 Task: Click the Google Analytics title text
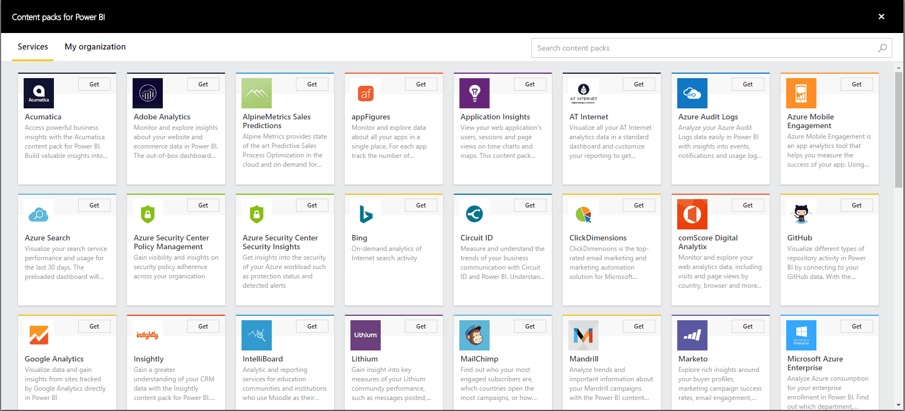pos(54,359)
